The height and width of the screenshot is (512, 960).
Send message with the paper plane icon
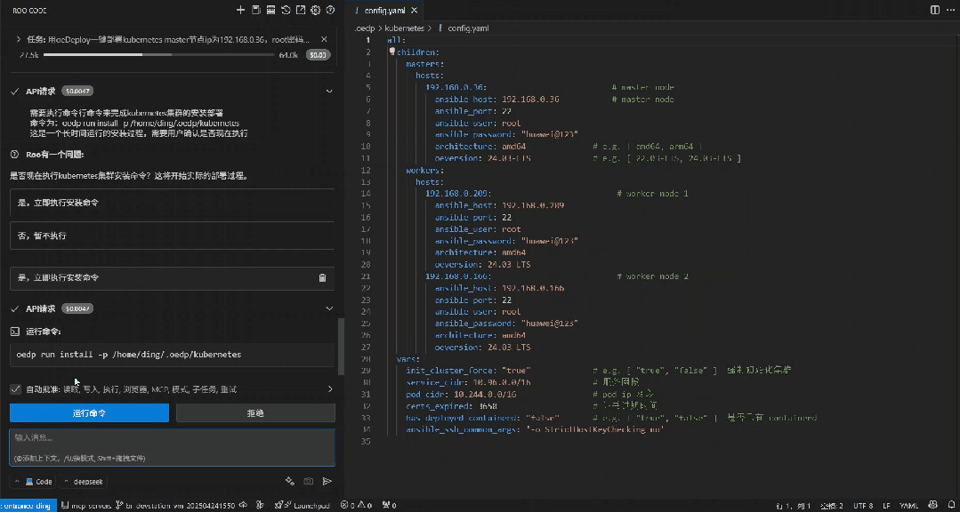(327, 481)
